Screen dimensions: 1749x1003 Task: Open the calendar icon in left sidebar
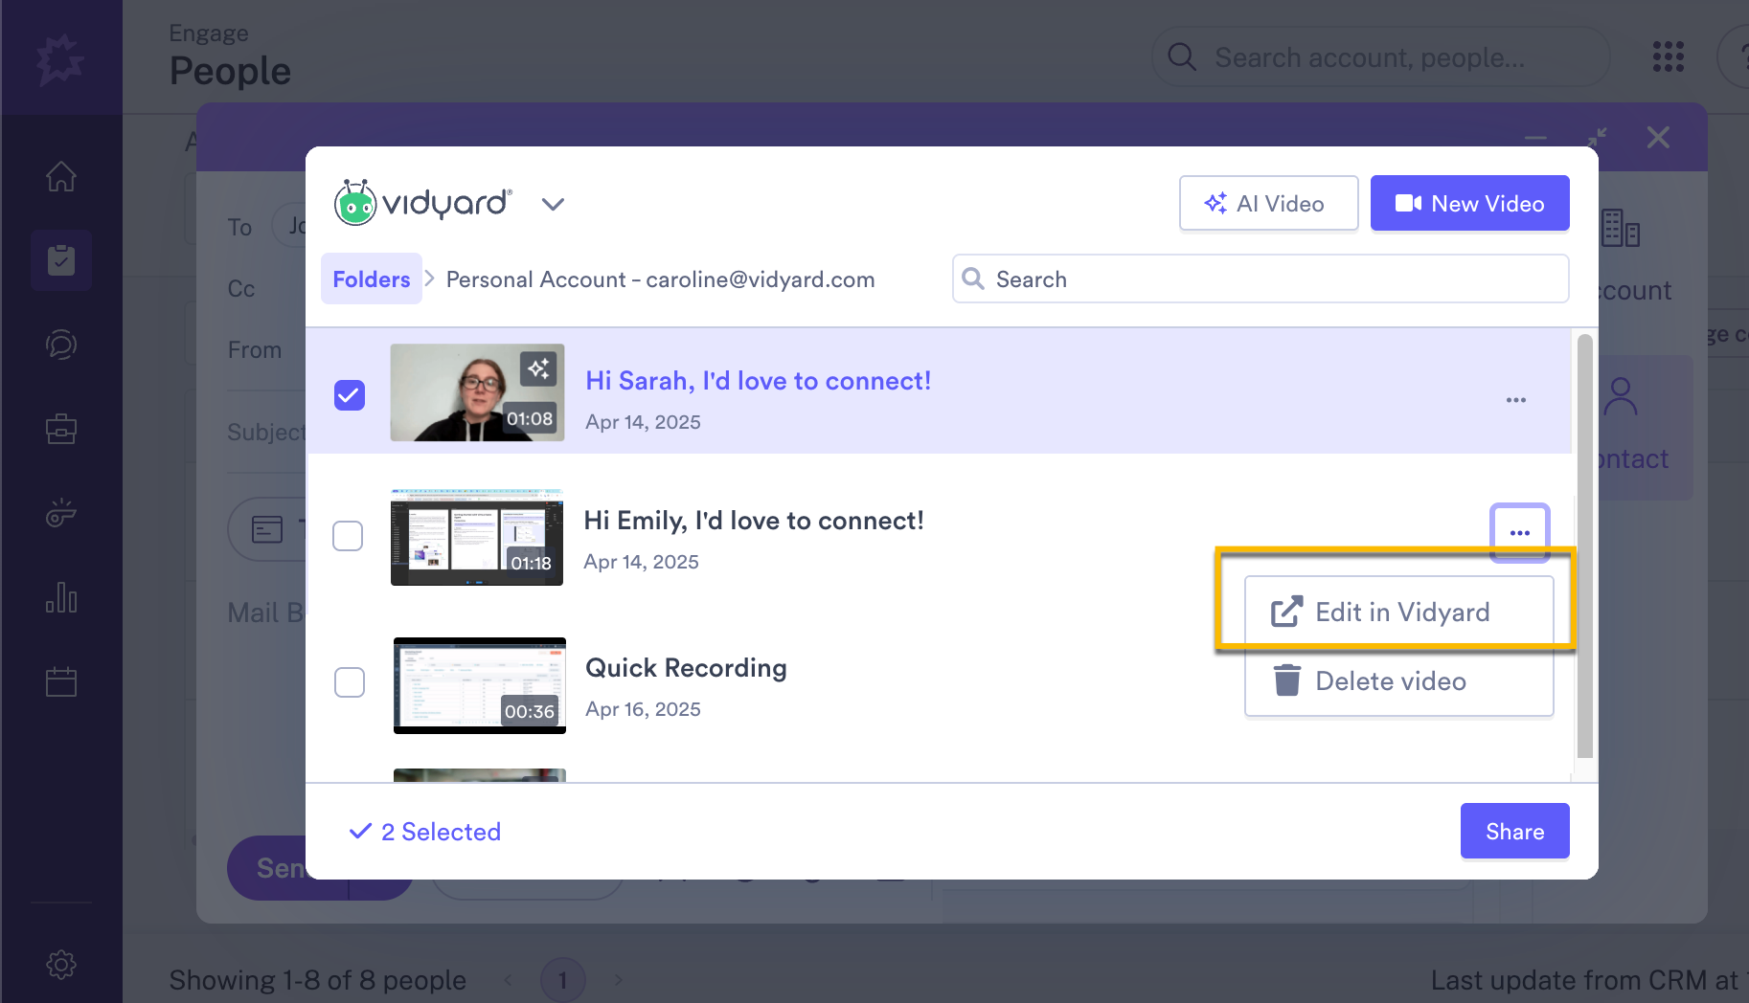click(61, 681)
